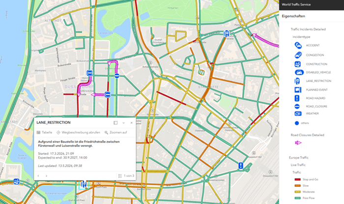The image size is (344, 204).
Task: Click Zoomen auf in the popup
Action: click(x=115, y=133)
